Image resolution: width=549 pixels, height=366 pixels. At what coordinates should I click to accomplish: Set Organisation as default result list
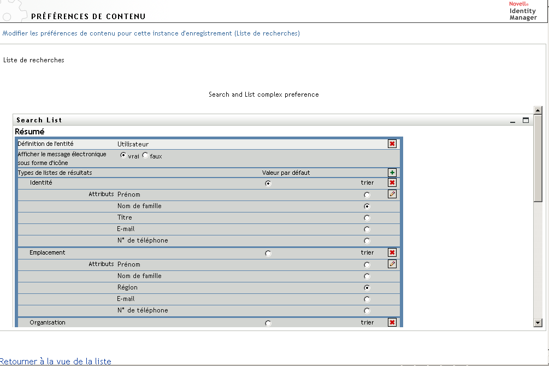(268, 323)
